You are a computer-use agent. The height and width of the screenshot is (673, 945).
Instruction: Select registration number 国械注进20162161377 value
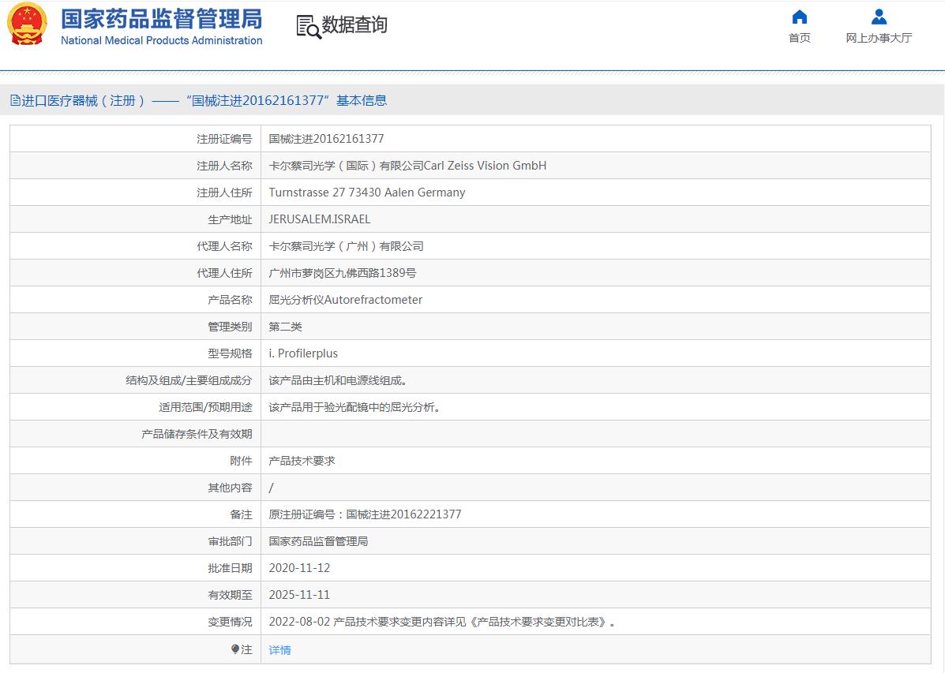pos(326,139)
